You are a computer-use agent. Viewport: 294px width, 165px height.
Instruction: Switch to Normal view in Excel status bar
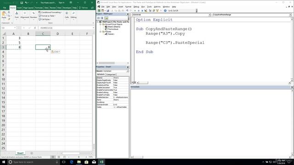pos(53,157)
